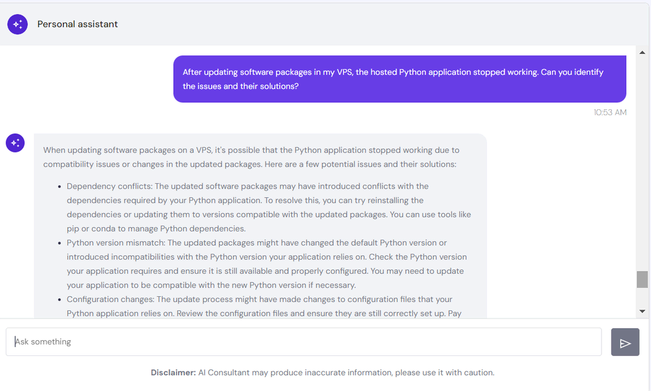Image resolution: width=651 pixels, height=391 pixels.
Task: Click the scrollbar track above the thumb
Action: point(642,163)
